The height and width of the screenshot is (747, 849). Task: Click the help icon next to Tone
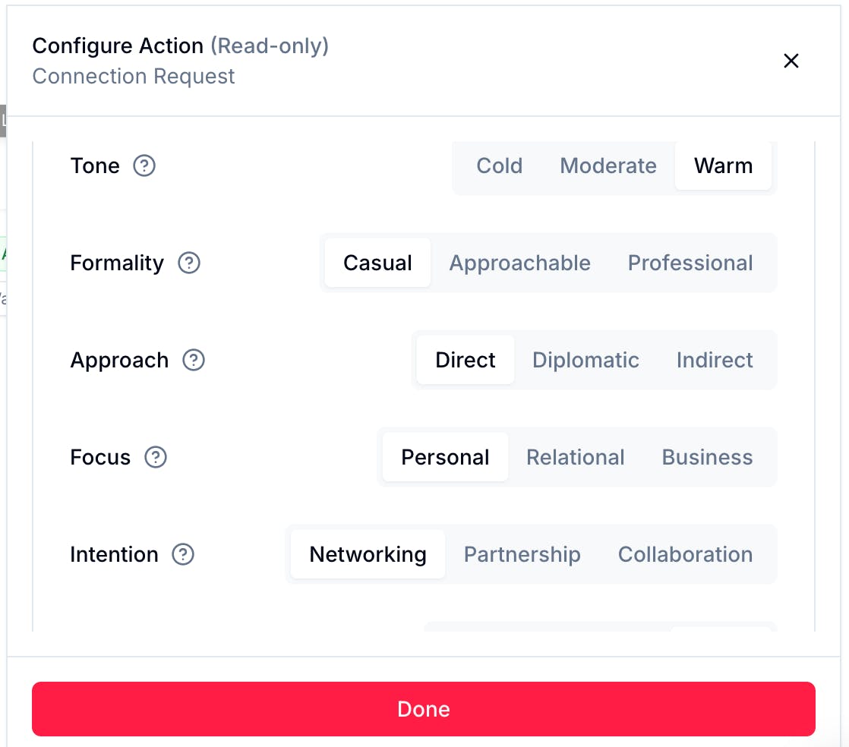144,165
